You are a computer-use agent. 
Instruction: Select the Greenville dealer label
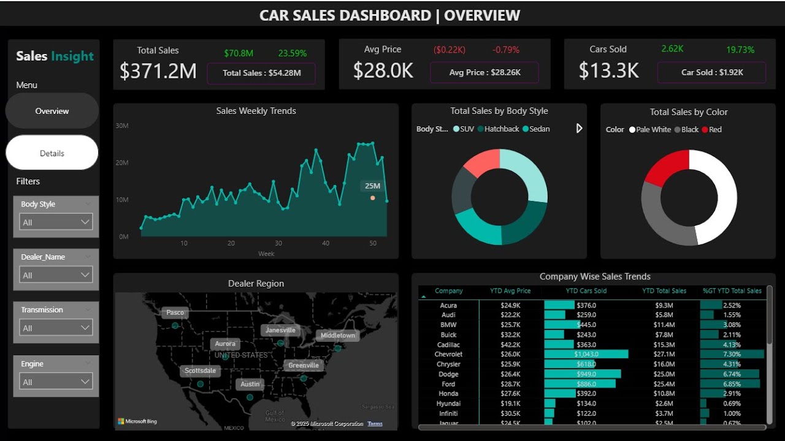point(304,365)
